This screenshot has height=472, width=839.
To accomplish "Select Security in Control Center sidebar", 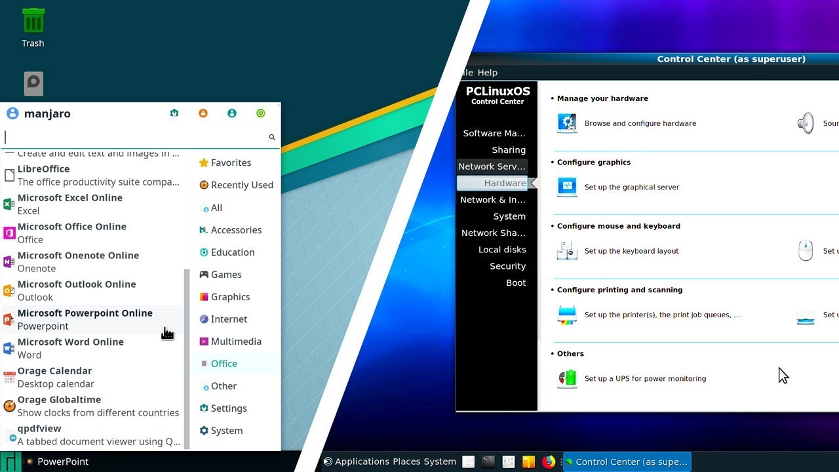I will pyautogui.click(x=507, y=266).
